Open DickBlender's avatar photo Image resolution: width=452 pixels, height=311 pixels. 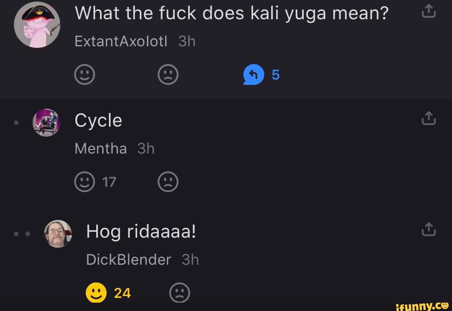click(58, 234)
